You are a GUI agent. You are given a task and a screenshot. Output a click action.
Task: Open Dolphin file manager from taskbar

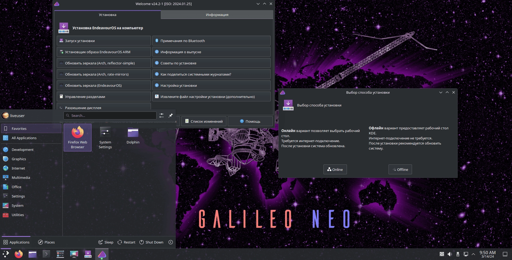(x=33, y=254)
